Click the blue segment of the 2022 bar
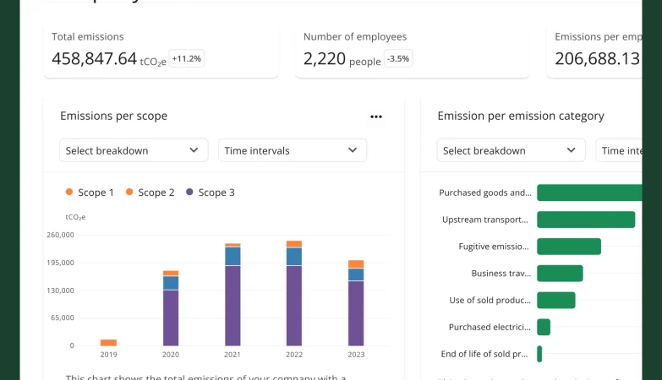This screenshot has height=380, width=662. coord(294,257)
